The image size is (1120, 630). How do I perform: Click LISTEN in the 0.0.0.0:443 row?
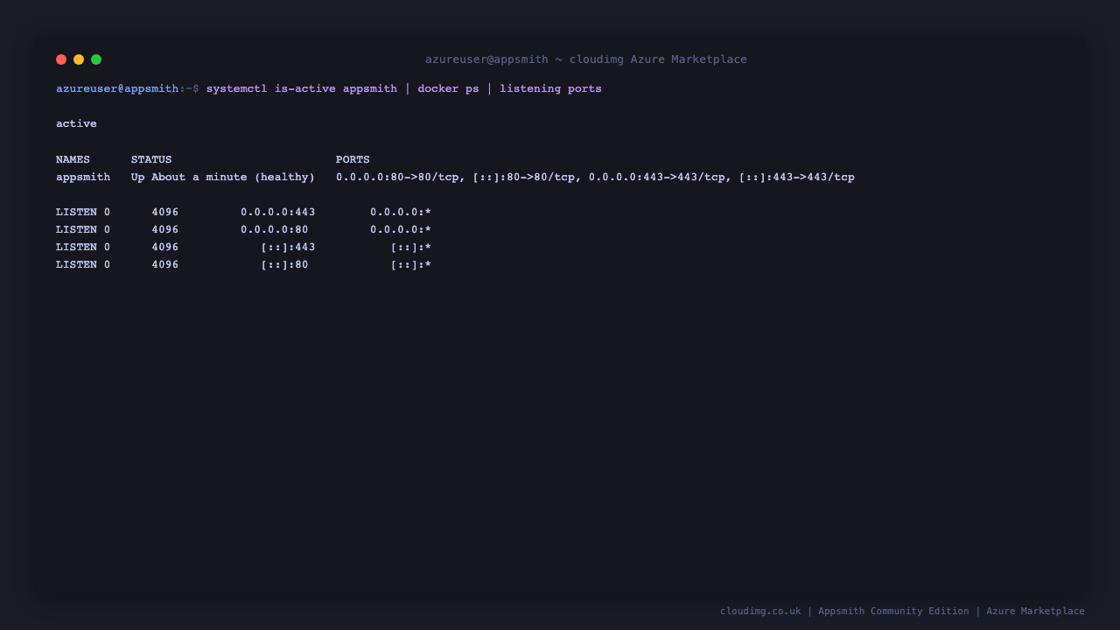coord(76,213)
